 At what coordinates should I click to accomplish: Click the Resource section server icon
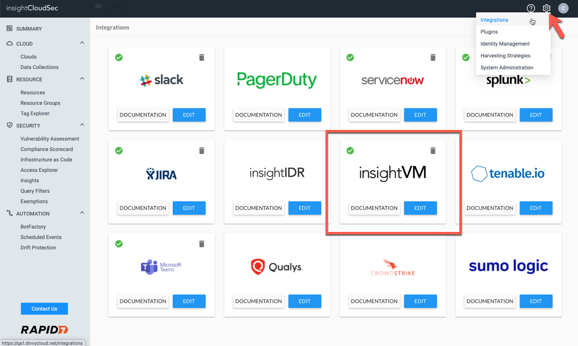tap(10, 79)
